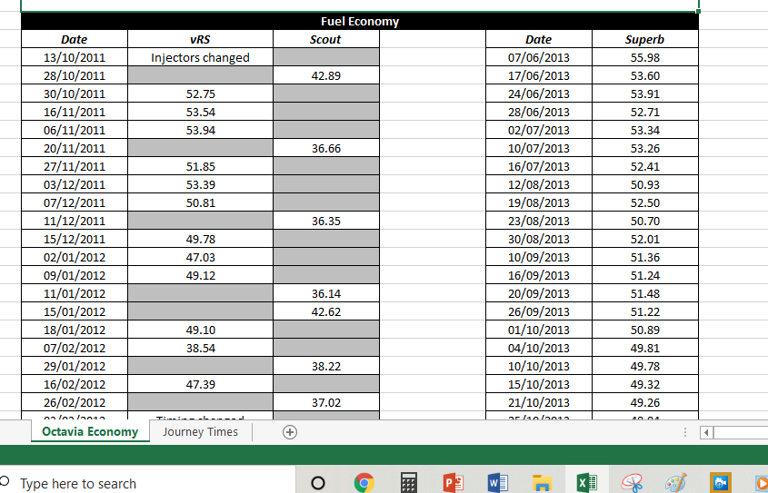Select the date cell 04/10/2013
The image size is (768, 493).
[x=539, y=347]
